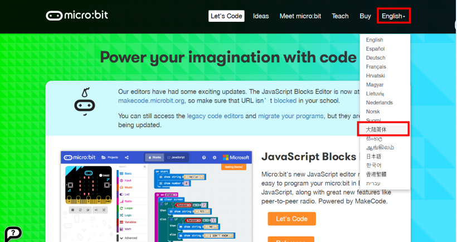Follow migrate your programs link

(x=290, y=116)
